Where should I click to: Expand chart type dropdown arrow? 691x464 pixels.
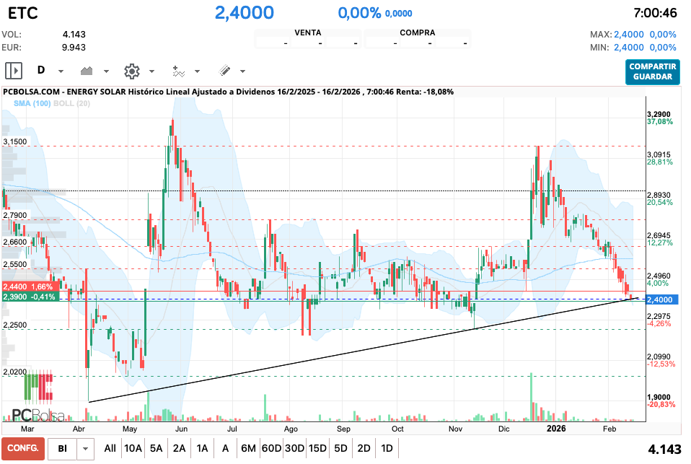[x=106, y=71]
